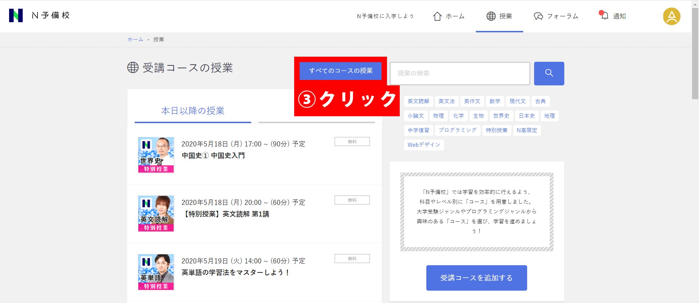Select the 物理 tag

point(438,116)
